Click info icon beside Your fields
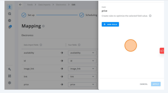The image size is (168, 93). [x=79, y=45]
